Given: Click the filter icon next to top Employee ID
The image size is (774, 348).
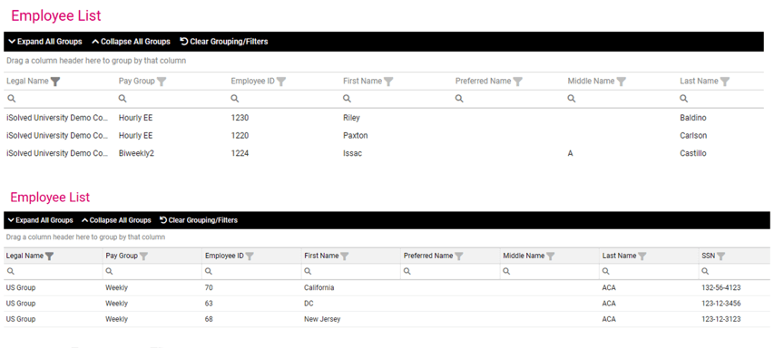Looking at the screenshot, I should pyautogui.click(x=281, y=82).
